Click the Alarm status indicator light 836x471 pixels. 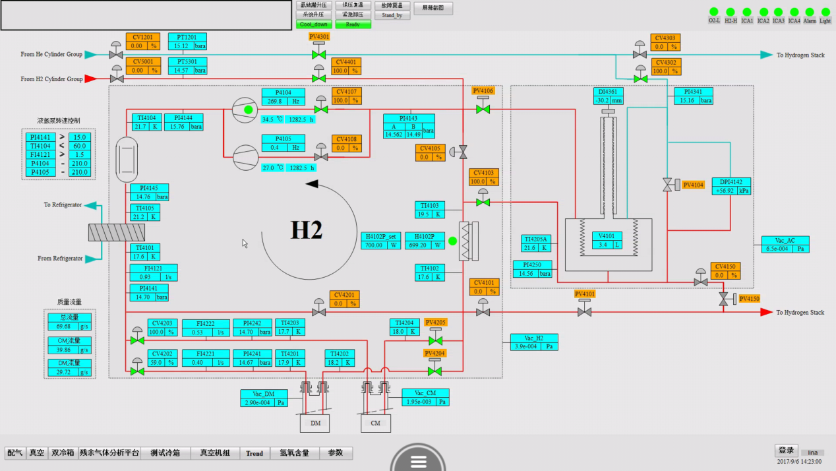809,12
